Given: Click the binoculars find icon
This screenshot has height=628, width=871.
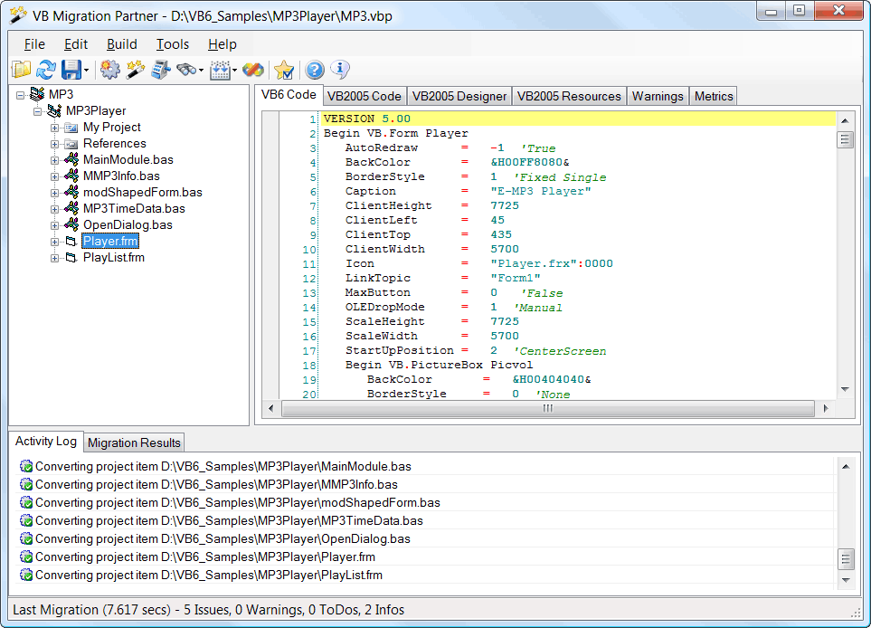Looking at the screenshot, I should tap(186, 70).
